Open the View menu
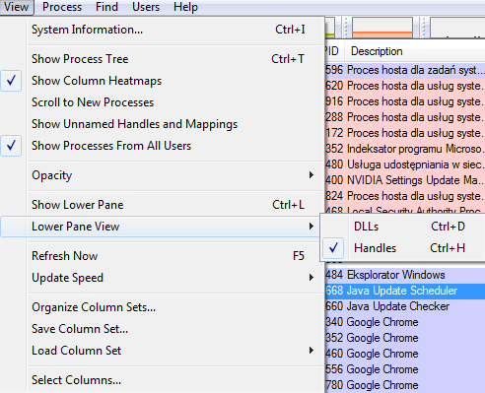The image size is (485, 393). point(17,7)
